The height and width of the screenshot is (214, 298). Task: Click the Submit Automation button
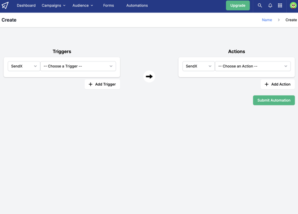point(274,100)
